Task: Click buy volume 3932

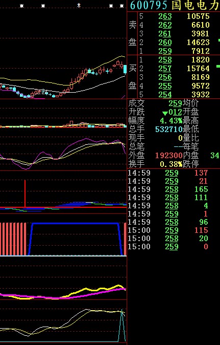Action: point(201,95)
